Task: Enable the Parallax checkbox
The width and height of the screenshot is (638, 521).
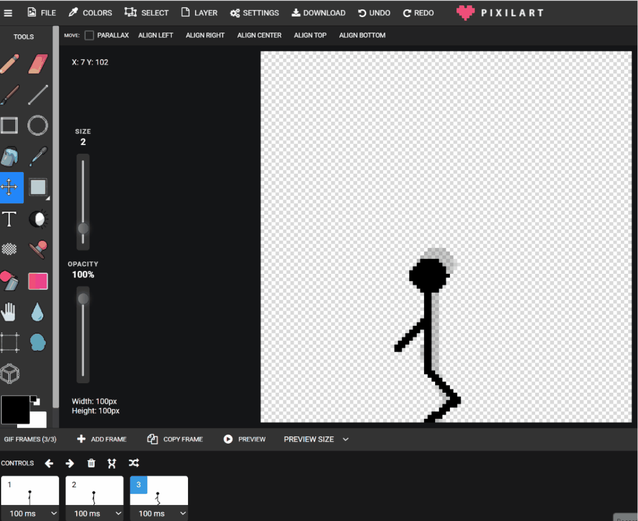Action: click(89, 35)
